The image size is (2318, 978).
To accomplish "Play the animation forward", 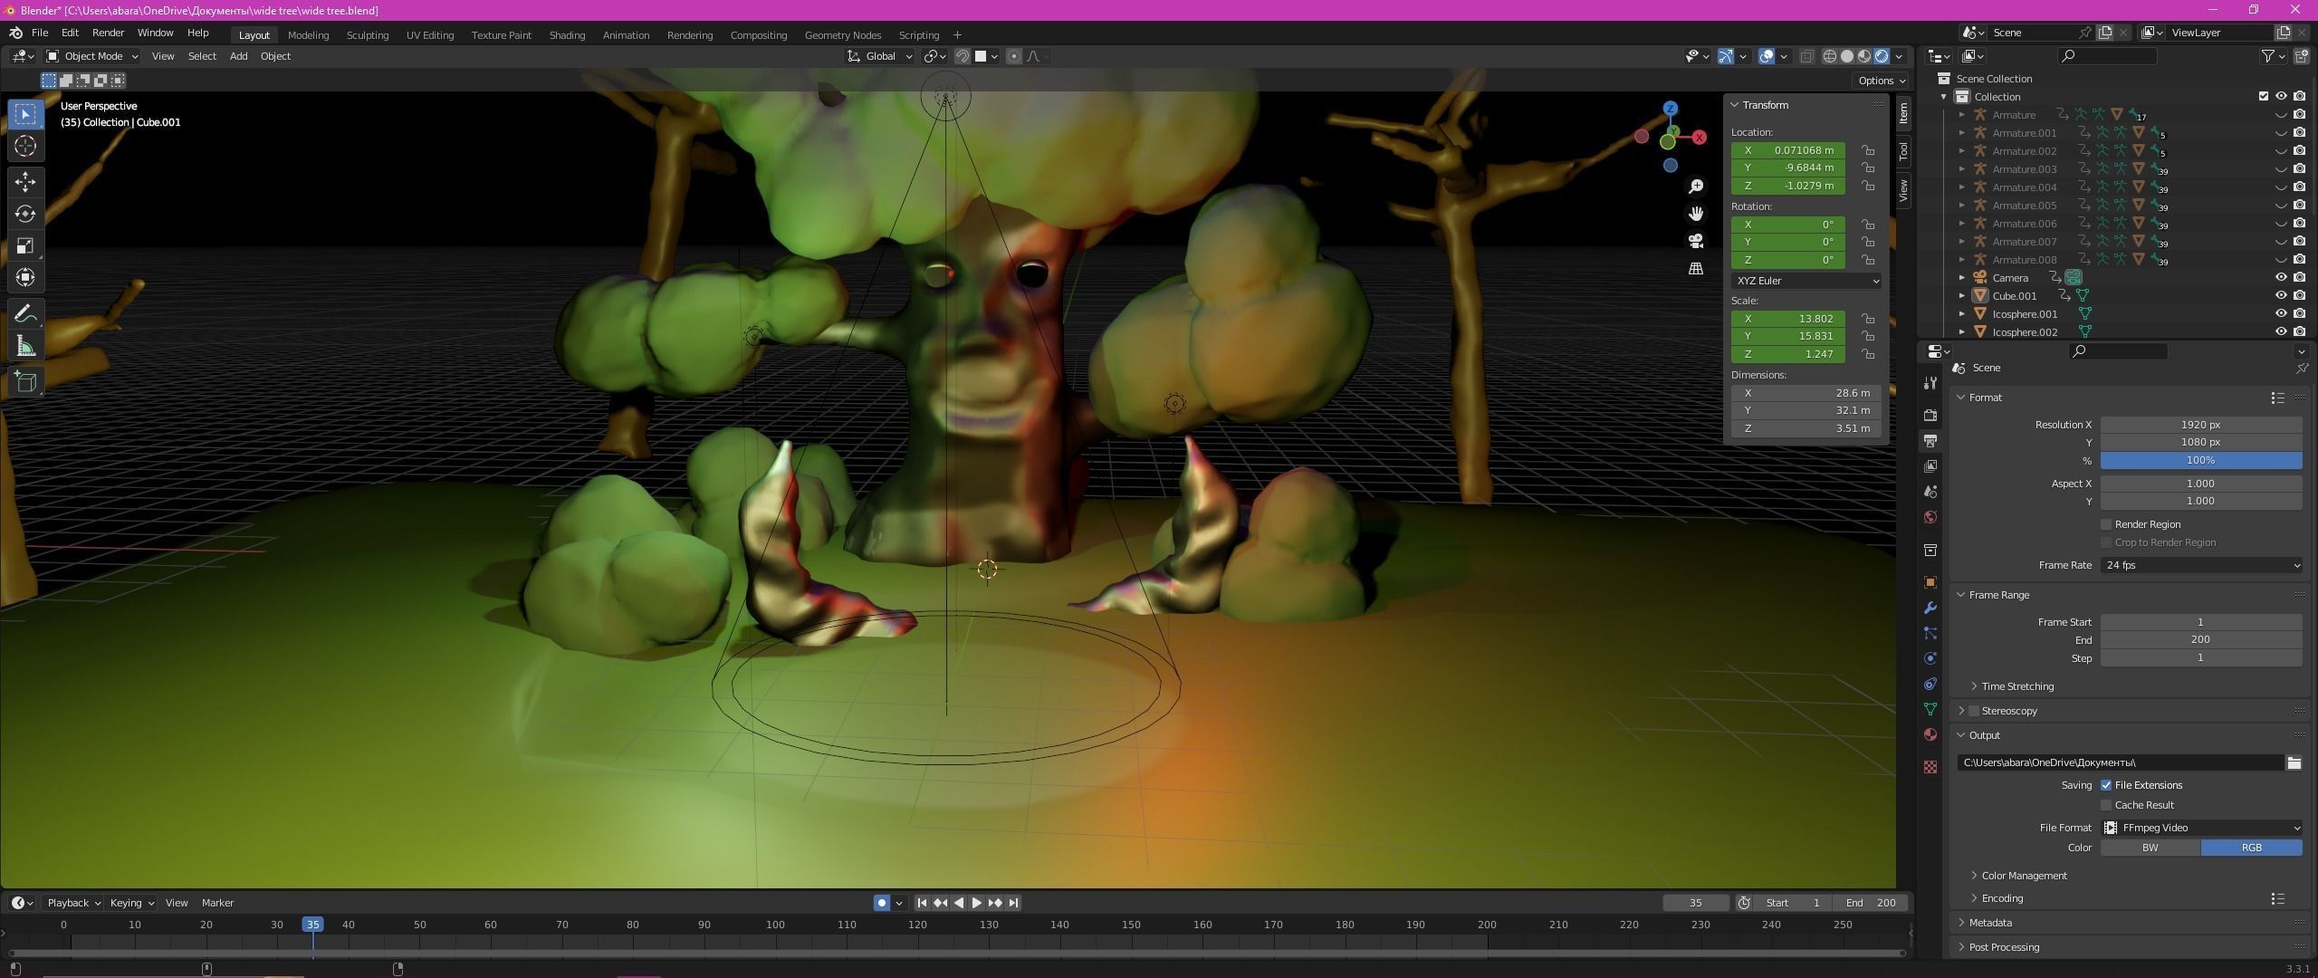I will (x=976, y=903).
